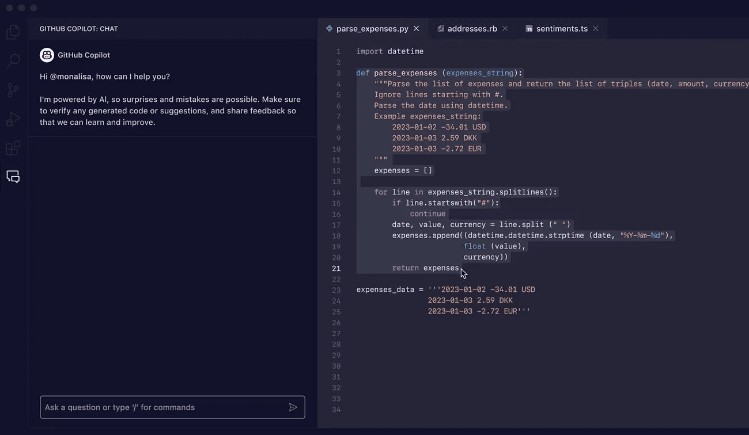This screenshot has height=435, width=749.
Task: Open the Extensions view
Action: point(13,148)
